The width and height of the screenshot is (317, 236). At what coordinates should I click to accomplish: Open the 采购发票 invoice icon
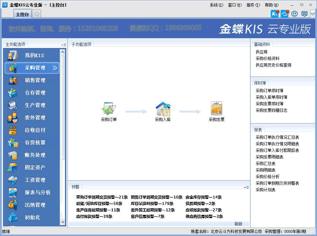(x=216, y=109)
